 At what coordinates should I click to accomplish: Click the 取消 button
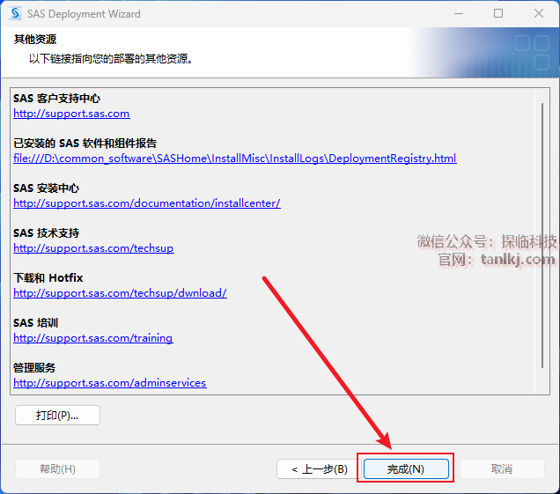[502, 469]
